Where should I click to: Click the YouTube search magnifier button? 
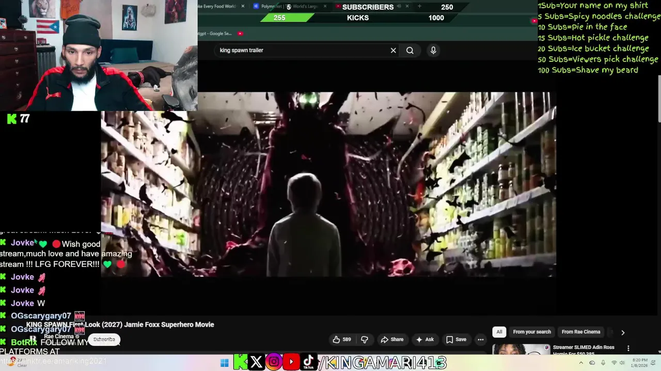[x=410, y=50]
